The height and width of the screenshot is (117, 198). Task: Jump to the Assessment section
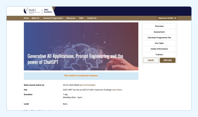point(159,32)
